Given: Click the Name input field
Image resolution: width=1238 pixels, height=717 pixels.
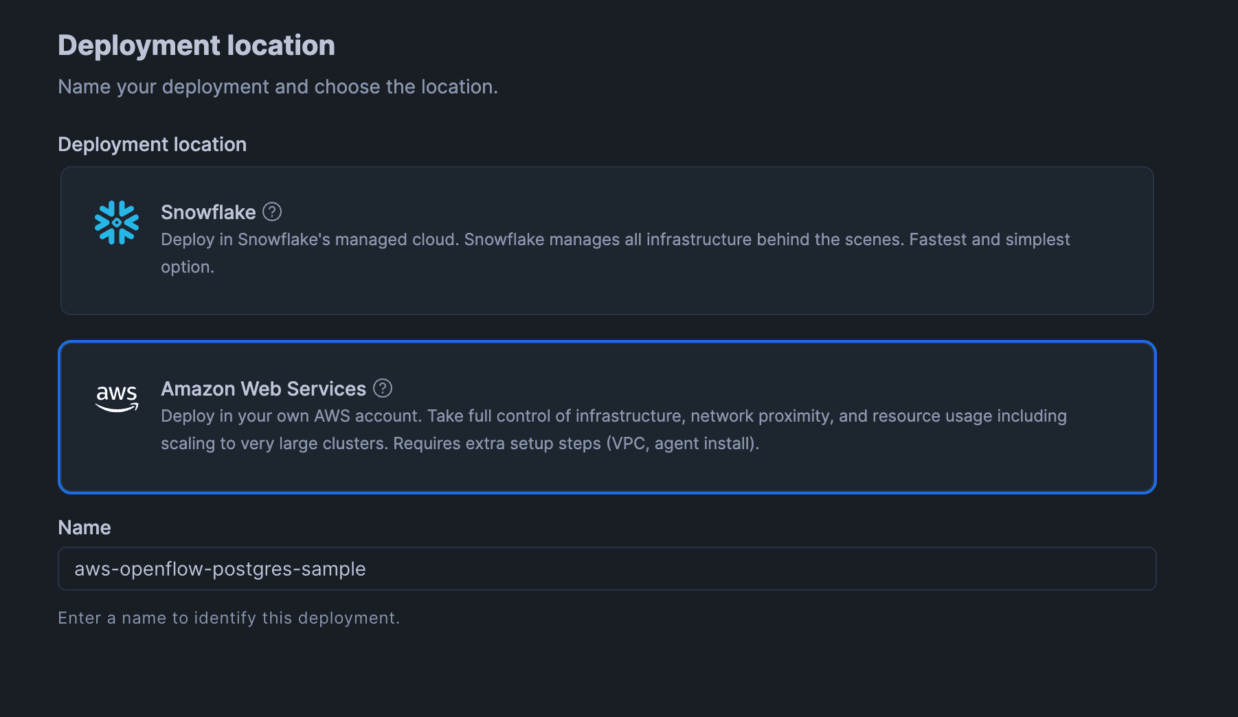Looking at the screenshot, I should coord(607,569).
